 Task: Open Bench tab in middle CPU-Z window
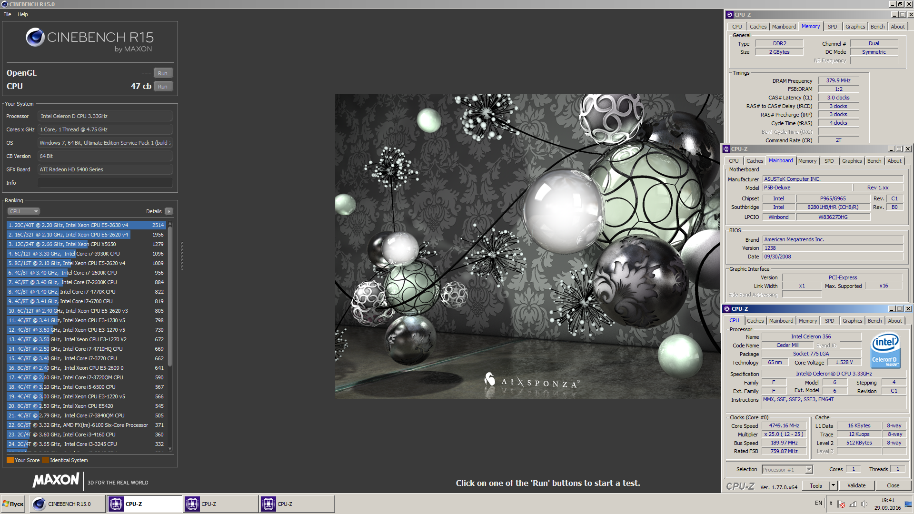[874, 161]
